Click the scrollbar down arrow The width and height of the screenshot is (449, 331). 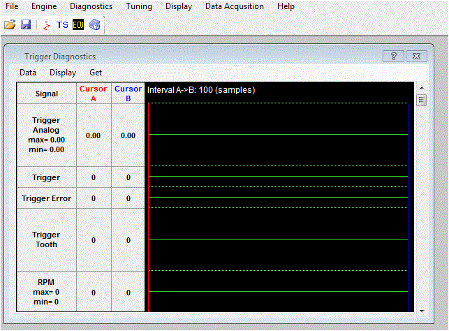click(x=422, y=311)
